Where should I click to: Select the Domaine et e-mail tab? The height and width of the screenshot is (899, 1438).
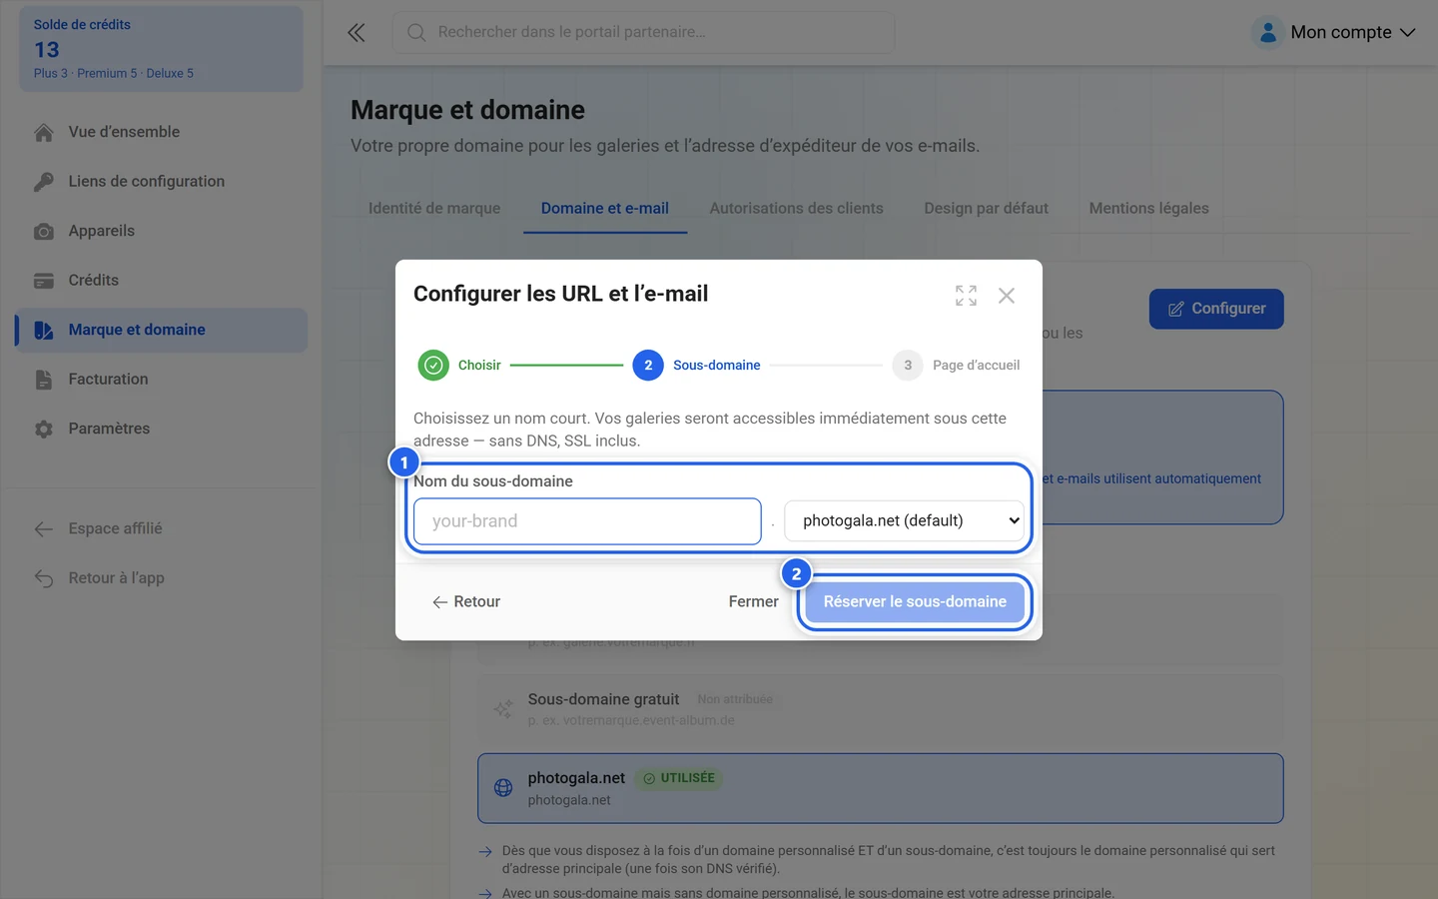[605, 209]
